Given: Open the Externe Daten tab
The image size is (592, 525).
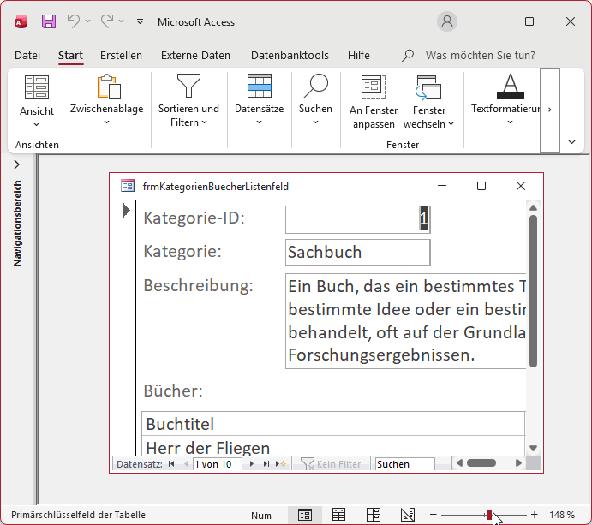Looking at the screenshot, I should (195, 55).
